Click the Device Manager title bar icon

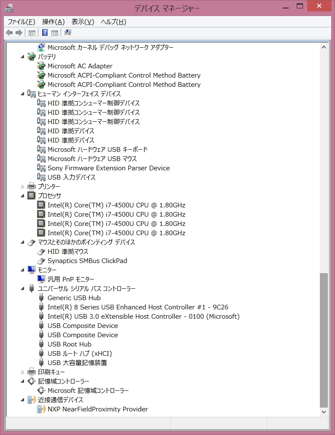click(x=9, y=8)
